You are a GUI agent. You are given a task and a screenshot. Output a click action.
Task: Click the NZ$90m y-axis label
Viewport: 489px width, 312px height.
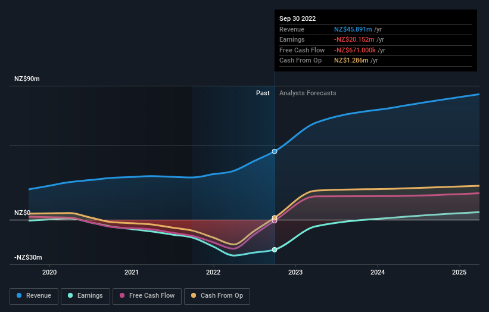pyautogui.click(x=27, y=79)
